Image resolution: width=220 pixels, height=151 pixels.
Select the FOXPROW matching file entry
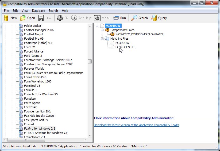(122, 43)
